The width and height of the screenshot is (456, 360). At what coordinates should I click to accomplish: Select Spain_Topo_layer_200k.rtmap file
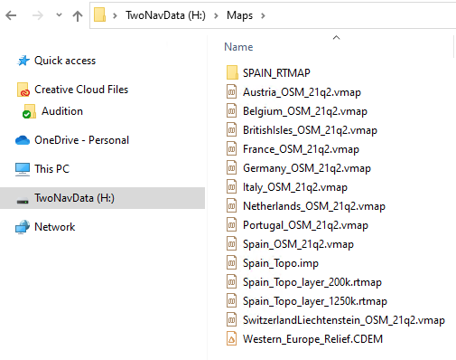[x=312, y=282]
